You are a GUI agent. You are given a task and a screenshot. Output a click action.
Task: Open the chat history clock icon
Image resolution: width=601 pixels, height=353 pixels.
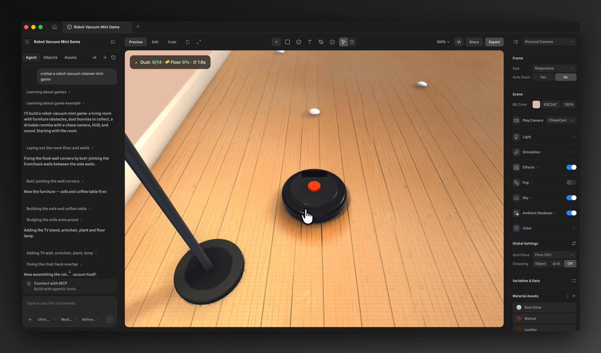[x=113, y=58]
